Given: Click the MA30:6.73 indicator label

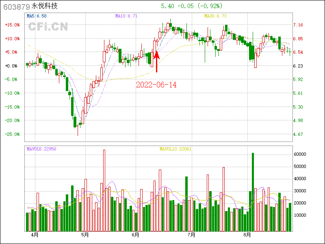Looking at the screenshot, I should coord(215,16).
